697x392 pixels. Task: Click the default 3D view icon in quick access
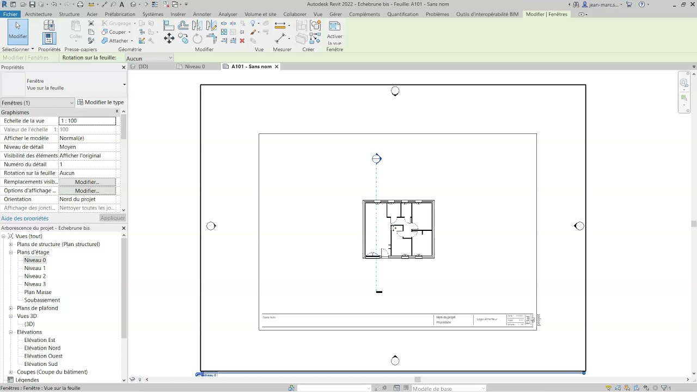pos(134,4)
